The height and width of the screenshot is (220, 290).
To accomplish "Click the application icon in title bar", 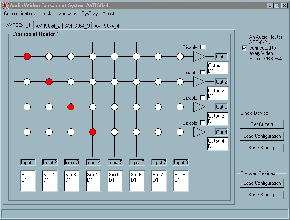I will pos(5,5).
